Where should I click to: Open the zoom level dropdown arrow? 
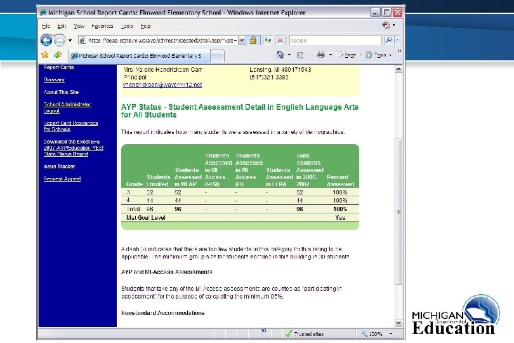pos(391,334)
